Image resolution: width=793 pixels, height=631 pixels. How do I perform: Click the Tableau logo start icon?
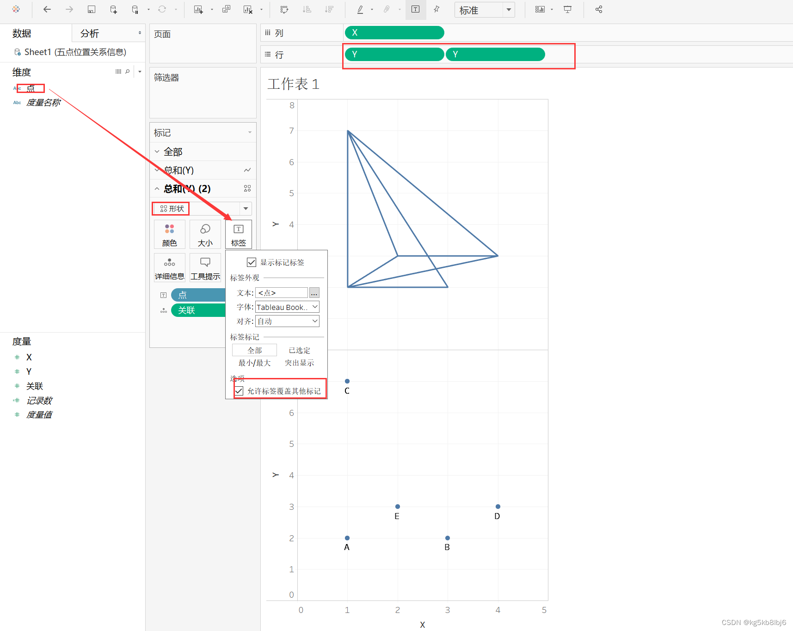point(16,9)
